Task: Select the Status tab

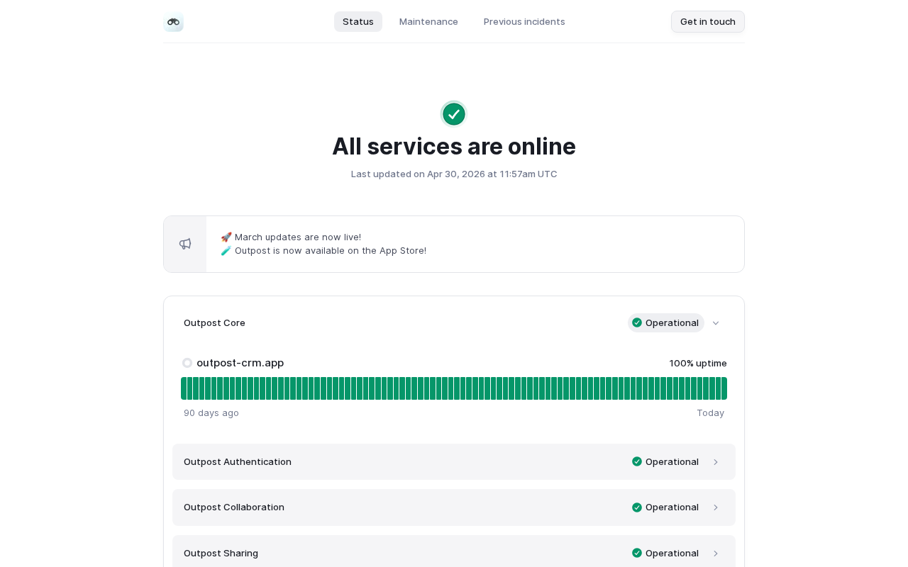Action: click(x=358, y=21)
